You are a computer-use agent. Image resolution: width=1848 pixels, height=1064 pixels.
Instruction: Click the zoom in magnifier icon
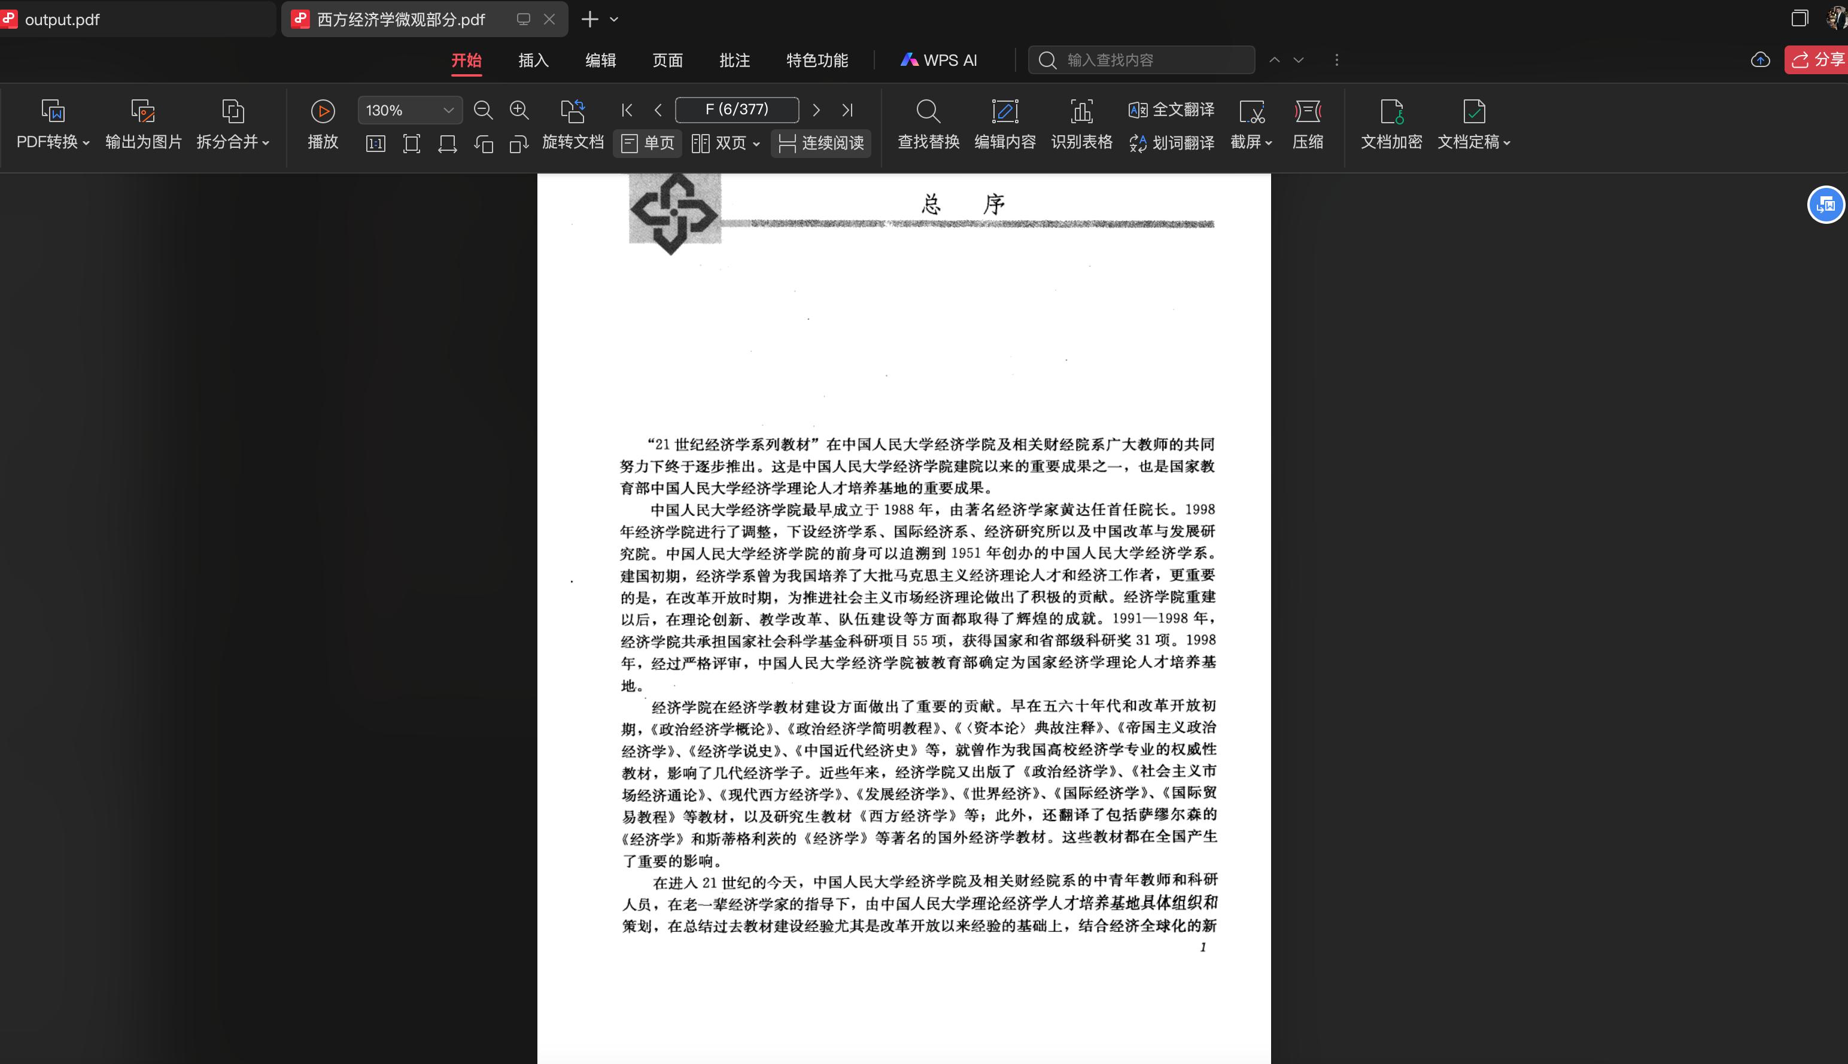pyautogui.click(x=519, y=110)
